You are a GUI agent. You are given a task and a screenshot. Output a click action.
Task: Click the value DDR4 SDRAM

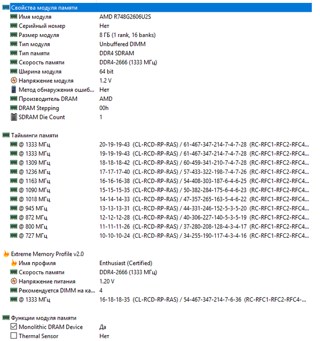(116, 53)
